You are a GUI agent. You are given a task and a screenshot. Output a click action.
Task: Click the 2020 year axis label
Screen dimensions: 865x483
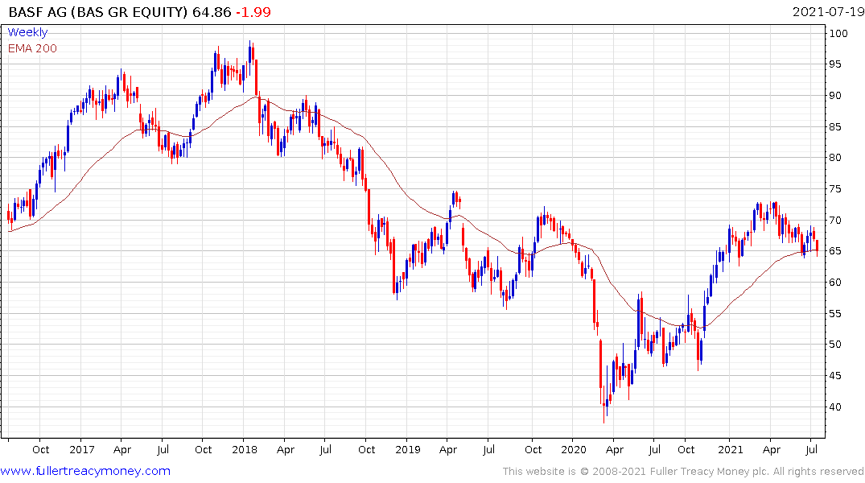coord(573,449)
